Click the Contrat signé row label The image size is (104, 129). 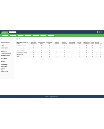pyautogui.click(x=20, y=54)
